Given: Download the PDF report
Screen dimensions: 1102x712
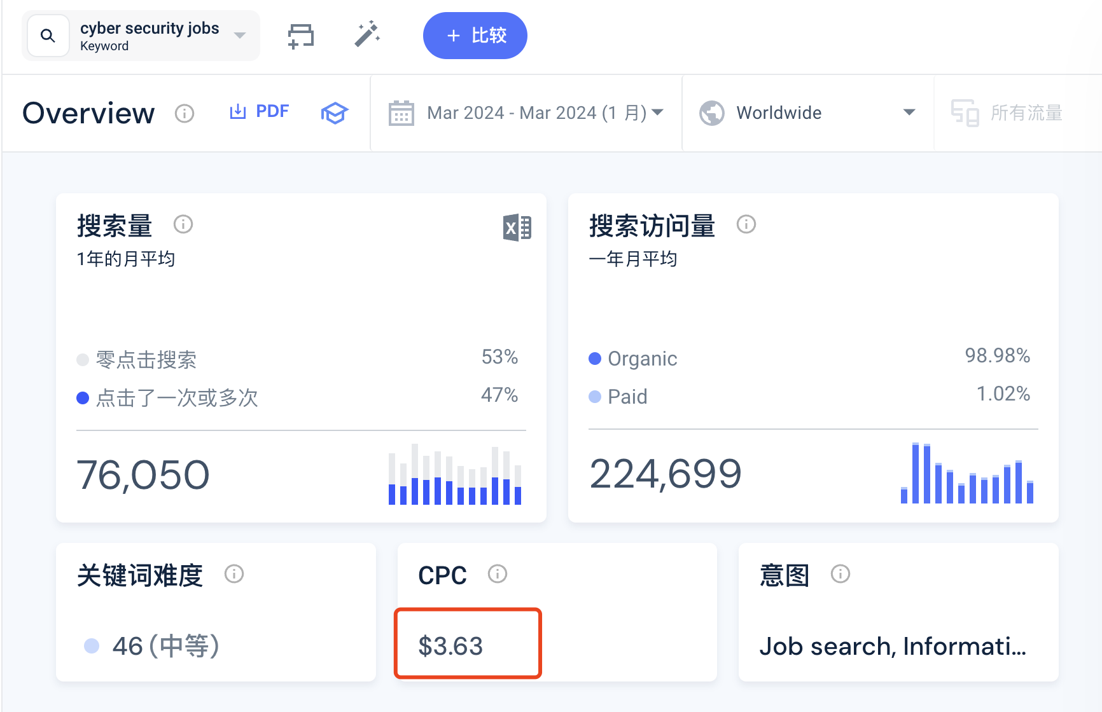Looking at the screenshot, I should click(x=259, y=112).
